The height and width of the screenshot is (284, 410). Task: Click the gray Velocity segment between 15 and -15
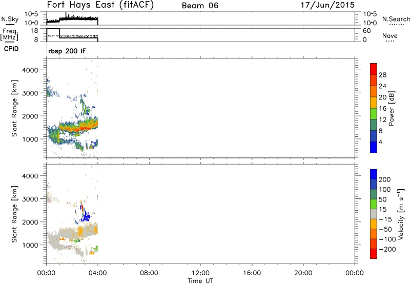click(374, 214)
